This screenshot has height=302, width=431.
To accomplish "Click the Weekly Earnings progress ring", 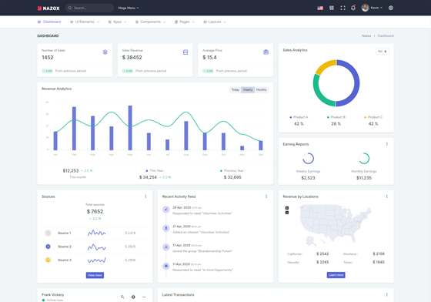I will (x=308, y=159).
